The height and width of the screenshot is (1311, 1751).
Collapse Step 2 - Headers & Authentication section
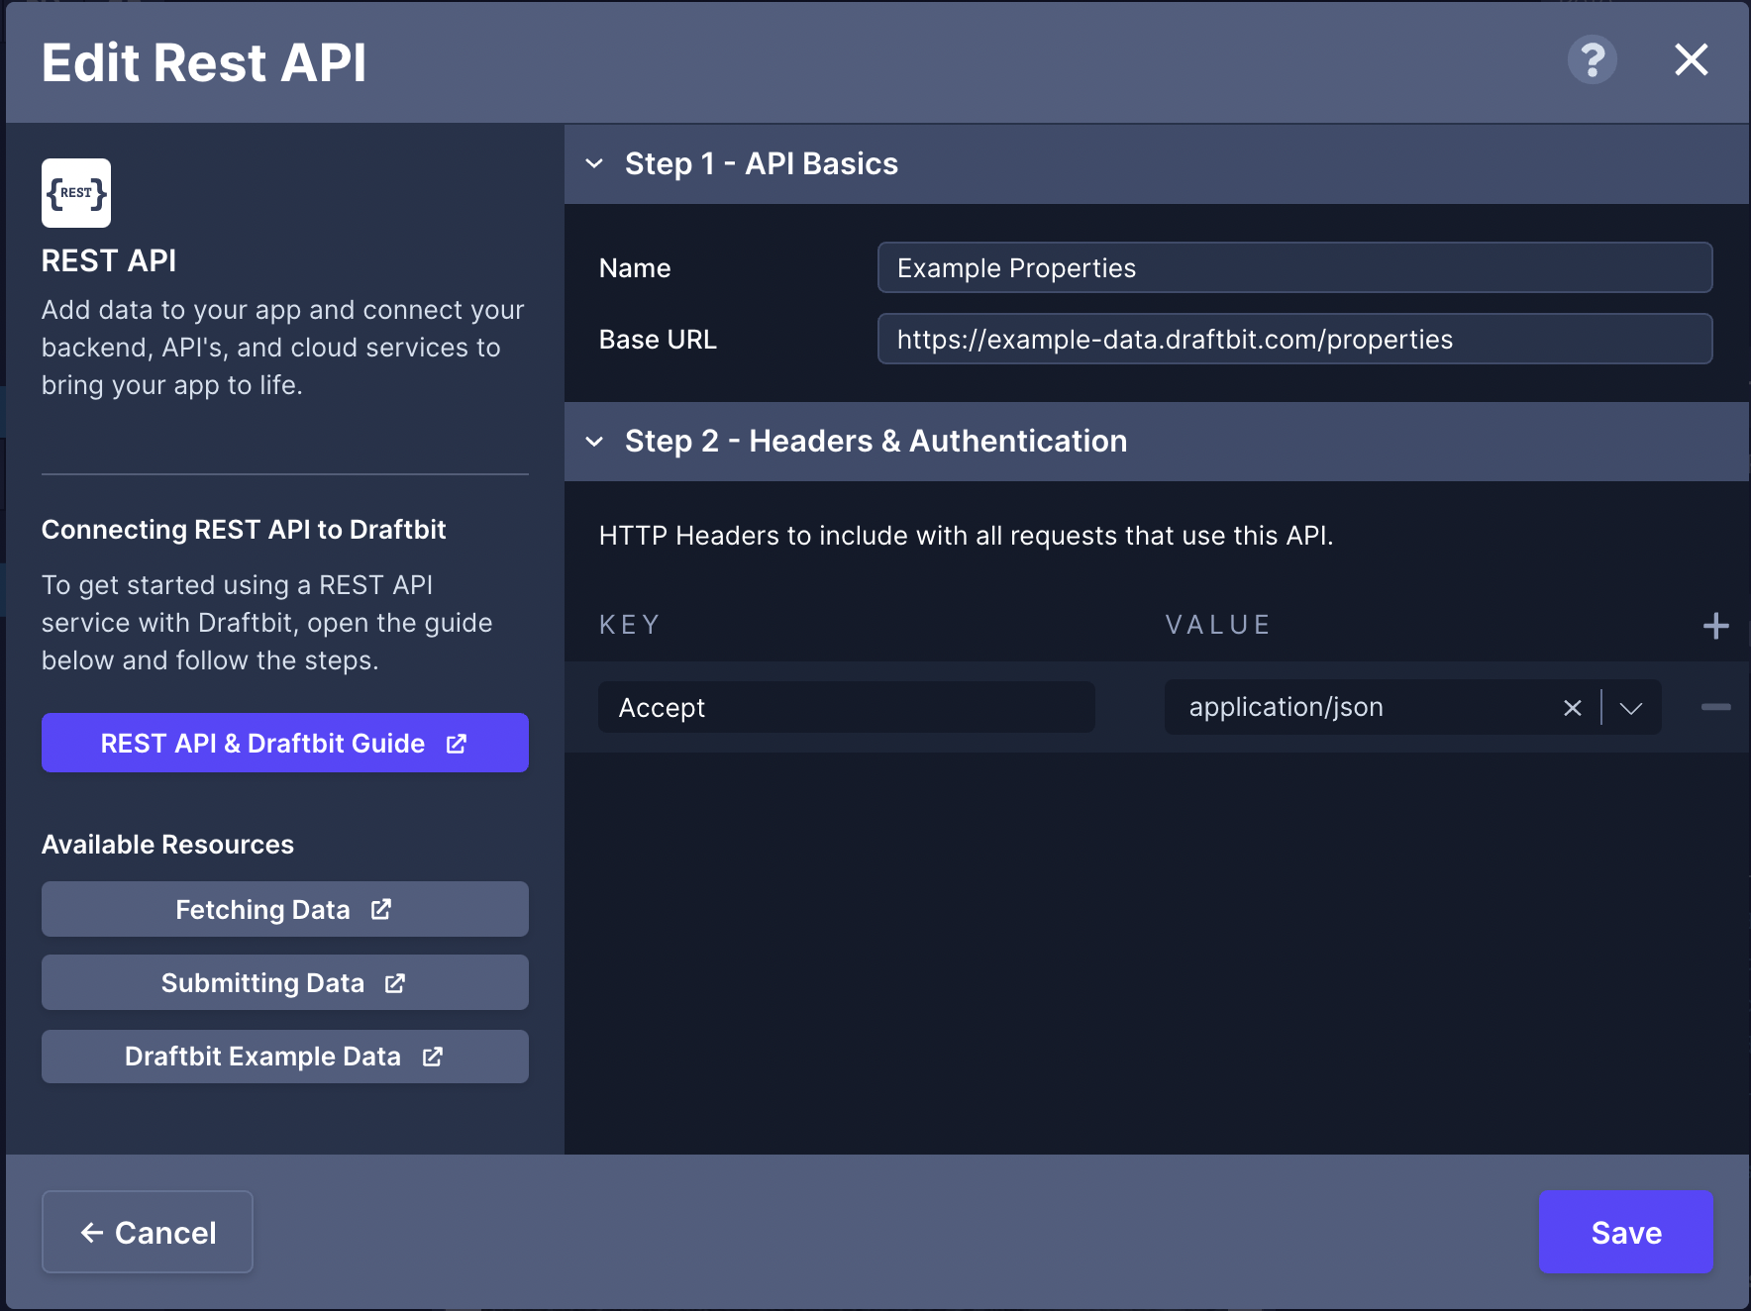coord(594,441)
